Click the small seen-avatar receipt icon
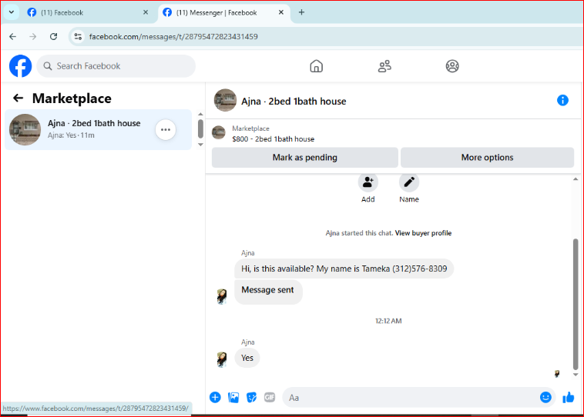The height and width of the screenshot is (417, 584). (x=557, y=374)
